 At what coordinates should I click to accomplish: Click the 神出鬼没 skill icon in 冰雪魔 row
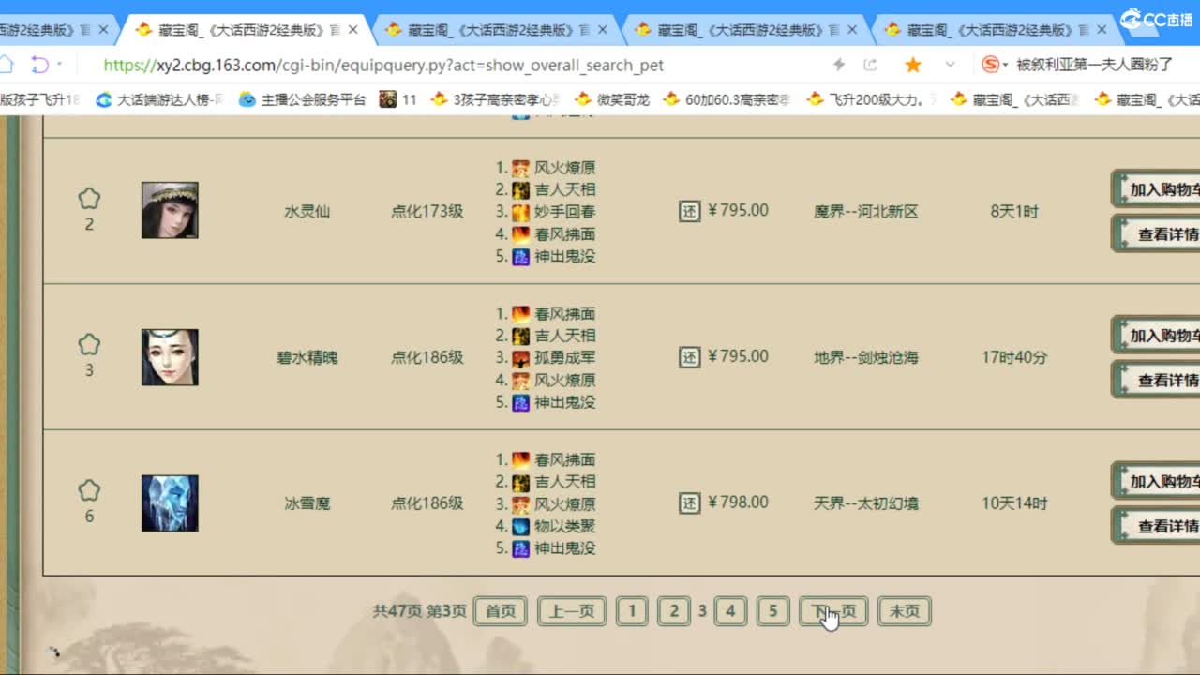(x=520, y=548)
